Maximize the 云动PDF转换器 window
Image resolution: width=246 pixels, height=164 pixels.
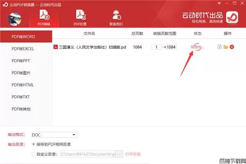(x=235, y=3)
